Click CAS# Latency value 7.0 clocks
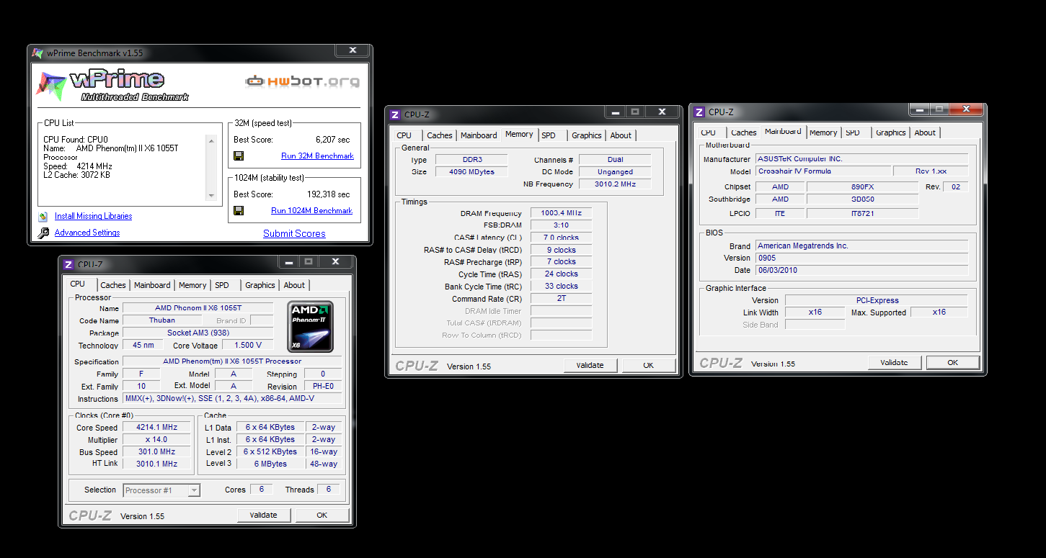This screenshot has height=558, width=1046. (562, 238)
